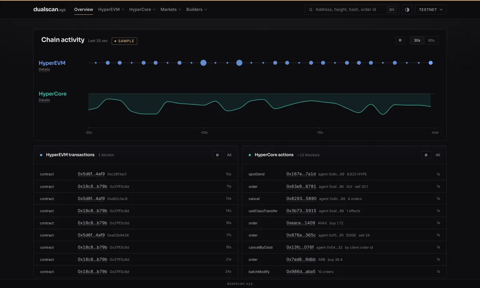Click the last HyperEVM block dot at now
480x288 pixels.
click(431, 63)
